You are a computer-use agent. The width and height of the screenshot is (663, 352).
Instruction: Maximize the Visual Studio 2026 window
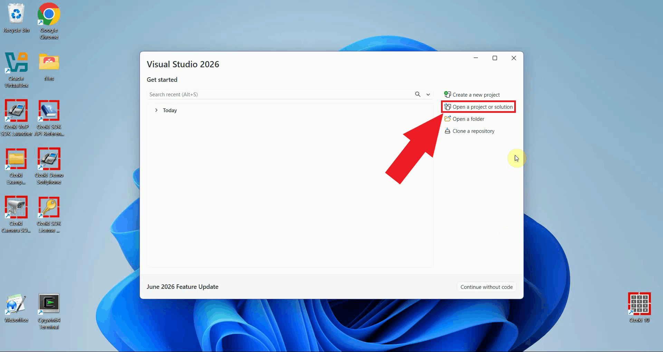point(495,58)
